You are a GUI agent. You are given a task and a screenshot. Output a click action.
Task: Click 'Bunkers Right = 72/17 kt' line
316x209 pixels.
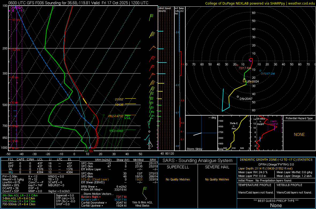click(x=104, y=197)
